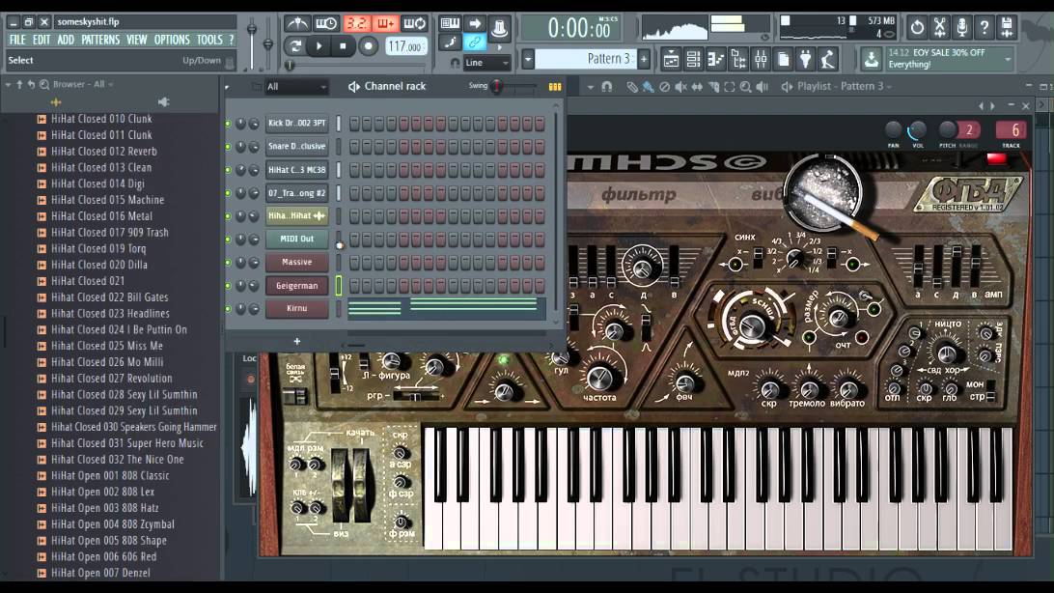The height and width of the screenshot is (593, 1054).
Task: Start playback with the play button
Action: [319, 46]
